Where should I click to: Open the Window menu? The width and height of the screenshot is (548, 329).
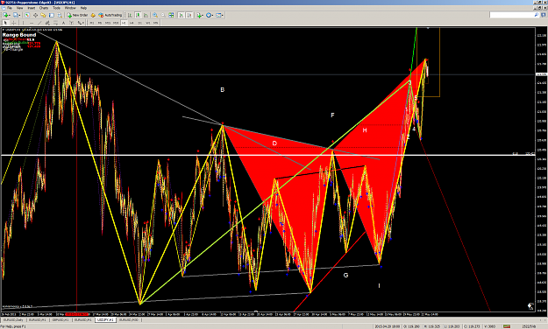coord(70,8)
